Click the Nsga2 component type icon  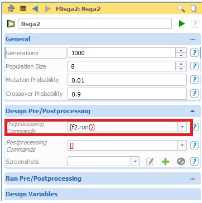click(11, 24)
